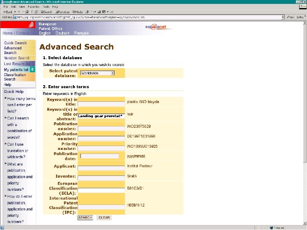Open Classification Search in the sidebar

14,77
